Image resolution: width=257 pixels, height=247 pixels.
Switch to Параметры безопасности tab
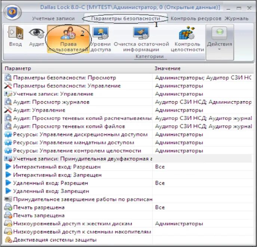(125, 18)
